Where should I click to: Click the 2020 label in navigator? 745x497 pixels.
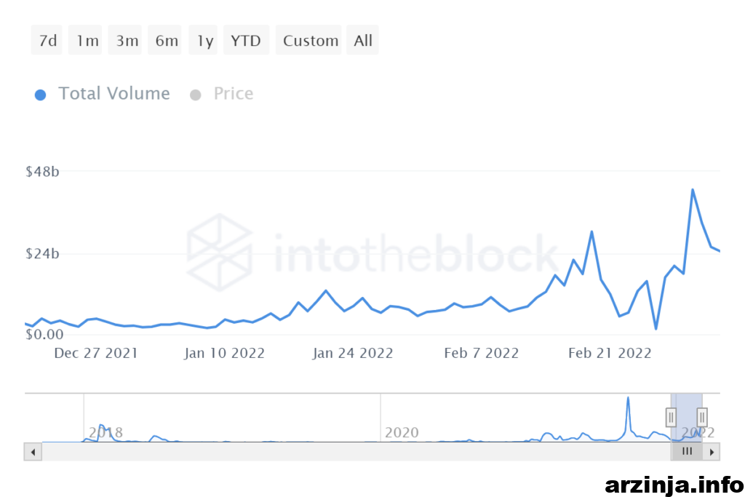(x=402, y=432)
